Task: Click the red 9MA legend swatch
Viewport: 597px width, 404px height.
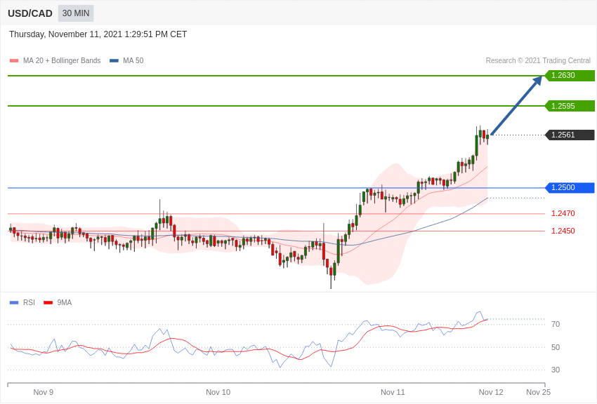Action: (48, 302)
